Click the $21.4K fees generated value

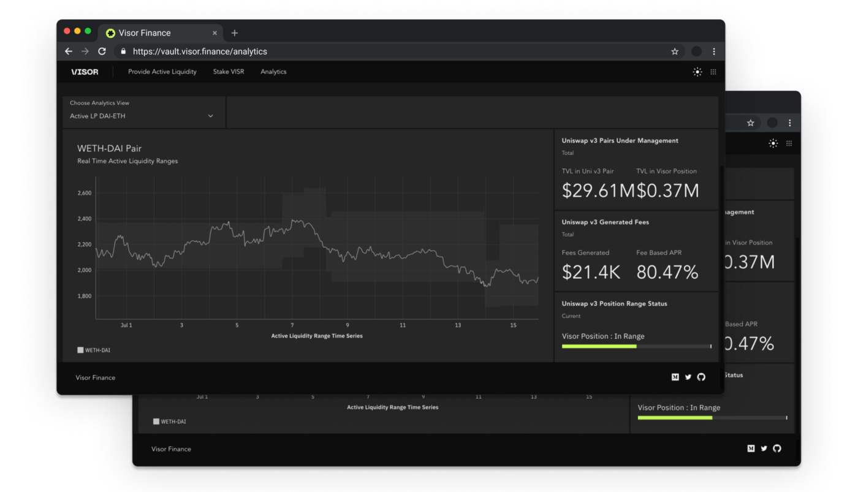coord(591,272)
